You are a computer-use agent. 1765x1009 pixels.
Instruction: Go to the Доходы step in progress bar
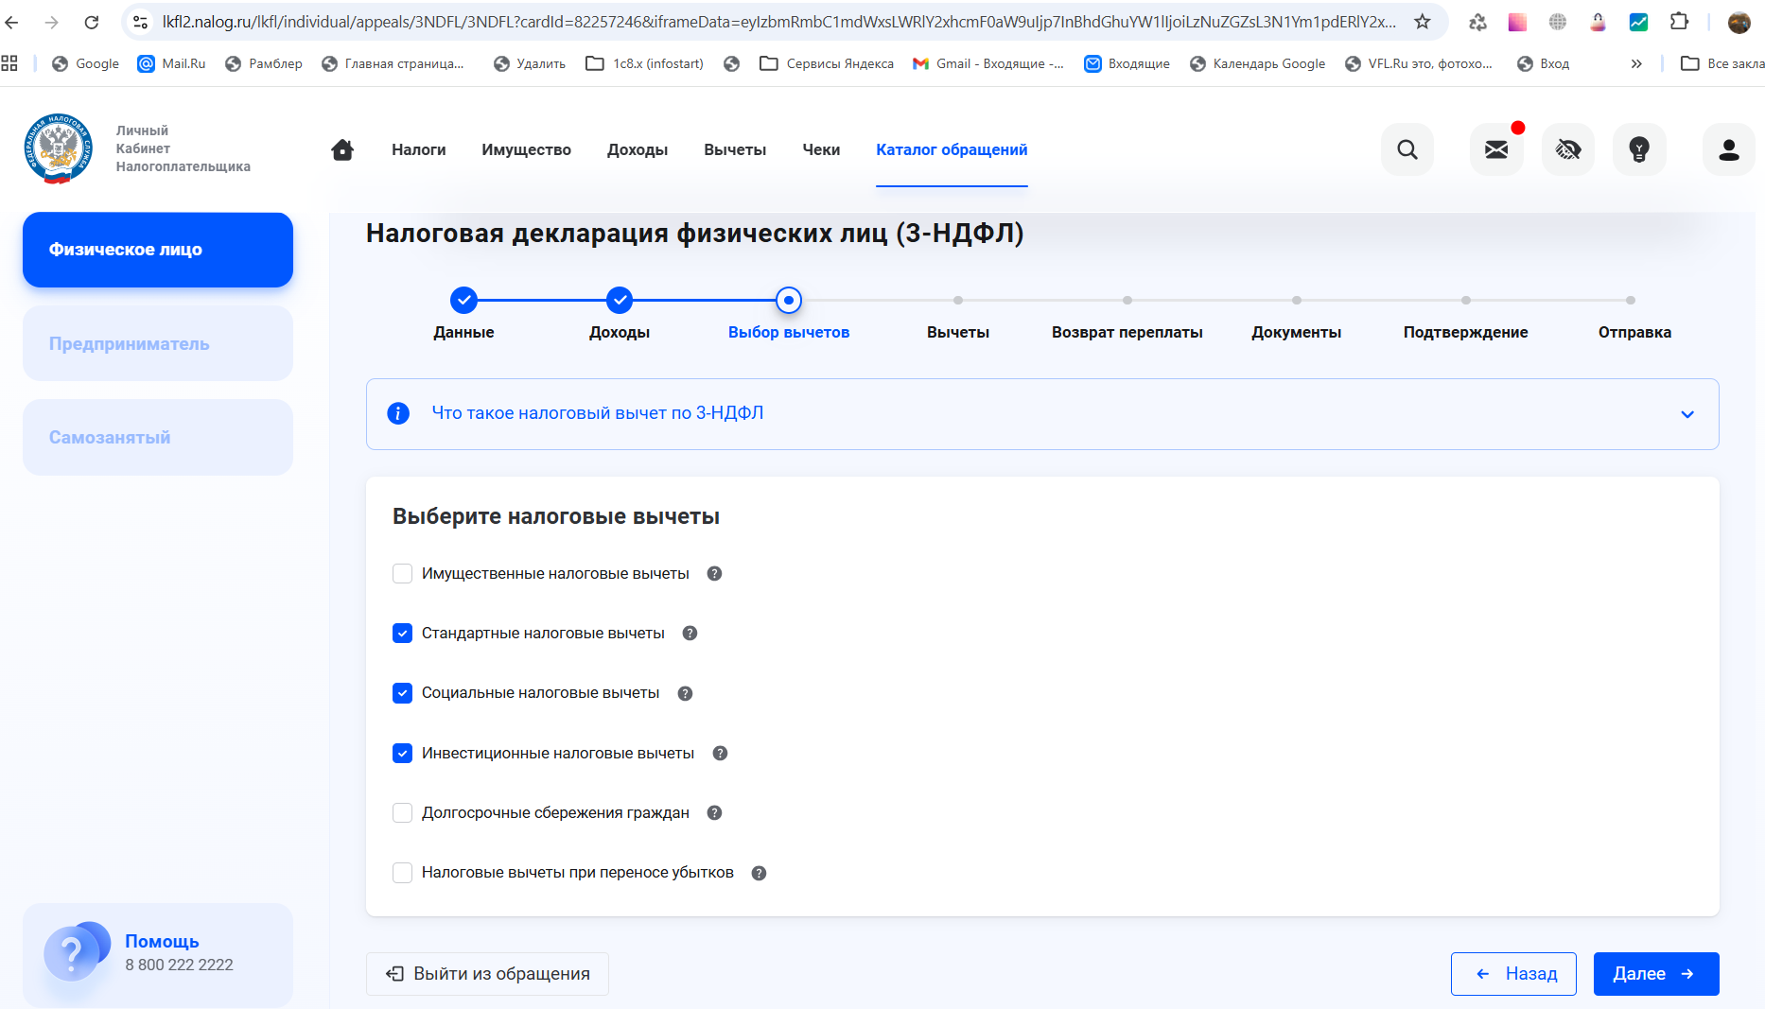click(x=619, y=301)
